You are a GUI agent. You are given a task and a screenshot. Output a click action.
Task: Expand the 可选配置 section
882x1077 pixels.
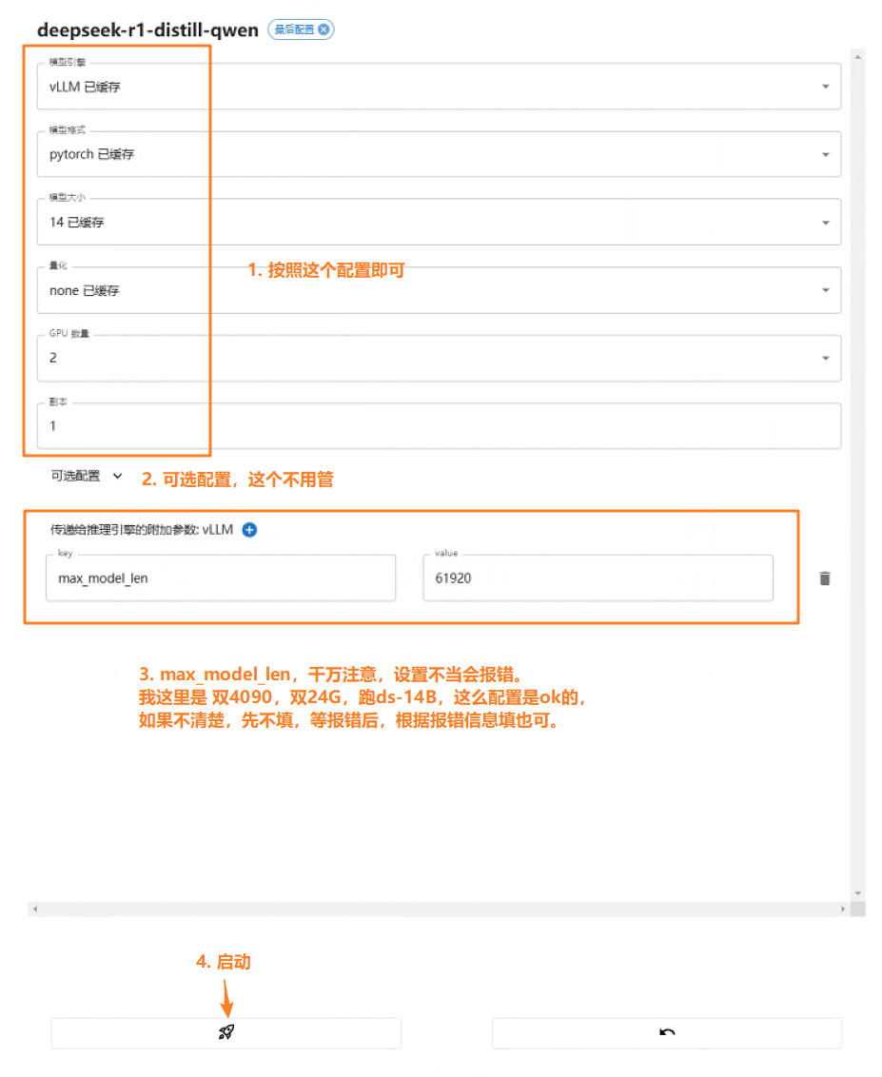click(87, 476)
